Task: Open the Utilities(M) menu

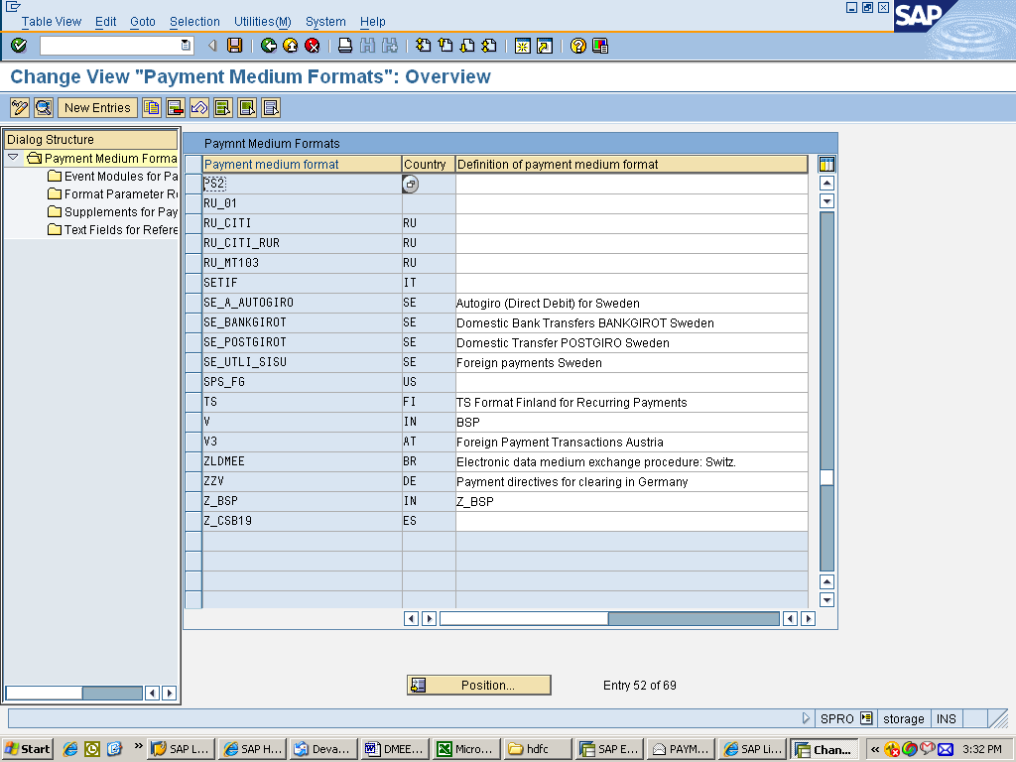Action: coord(261,21)
